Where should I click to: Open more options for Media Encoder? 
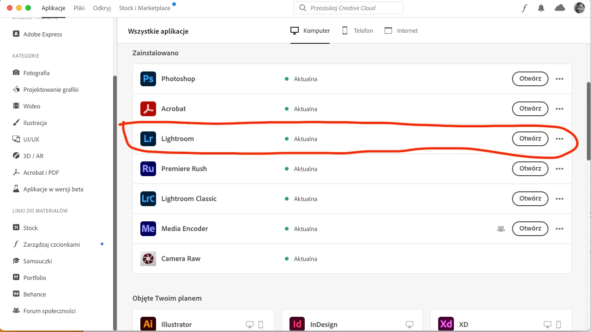click(x=560, y=229)
